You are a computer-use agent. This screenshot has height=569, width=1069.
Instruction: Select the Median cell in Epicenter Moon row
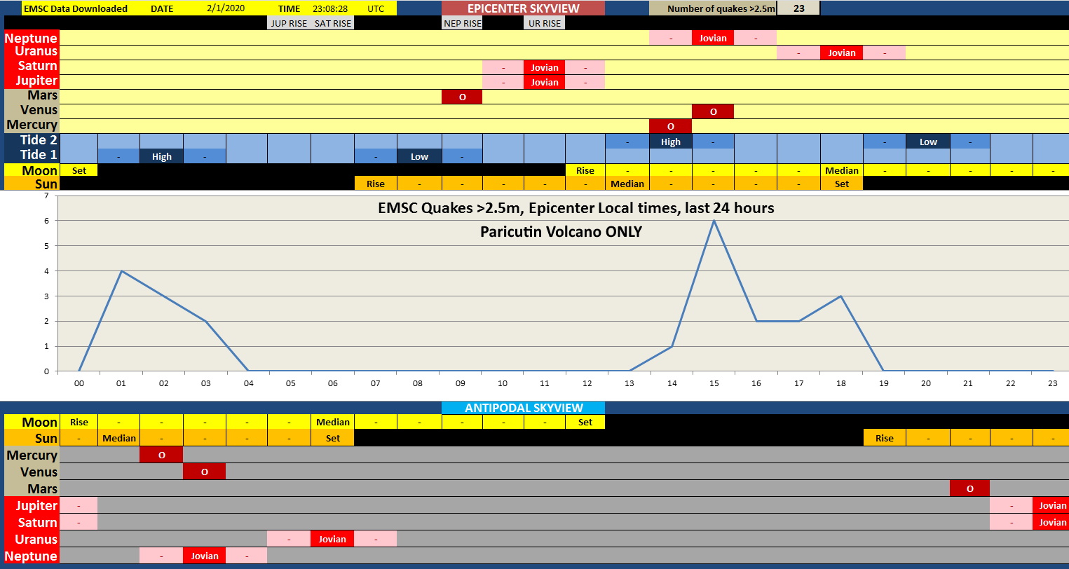coord(841,170)
